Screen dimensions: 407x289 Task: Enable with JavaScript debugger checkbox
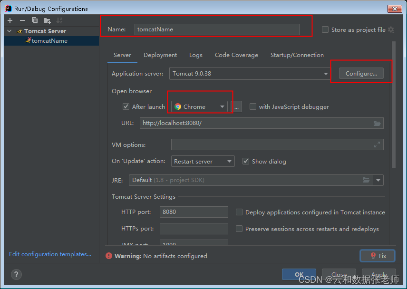pos(253,106)
